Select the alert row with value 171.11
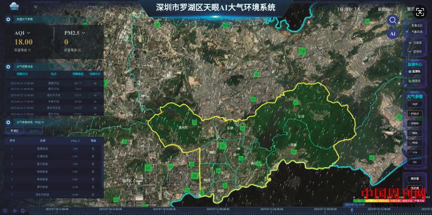 [x=55, y=95]
